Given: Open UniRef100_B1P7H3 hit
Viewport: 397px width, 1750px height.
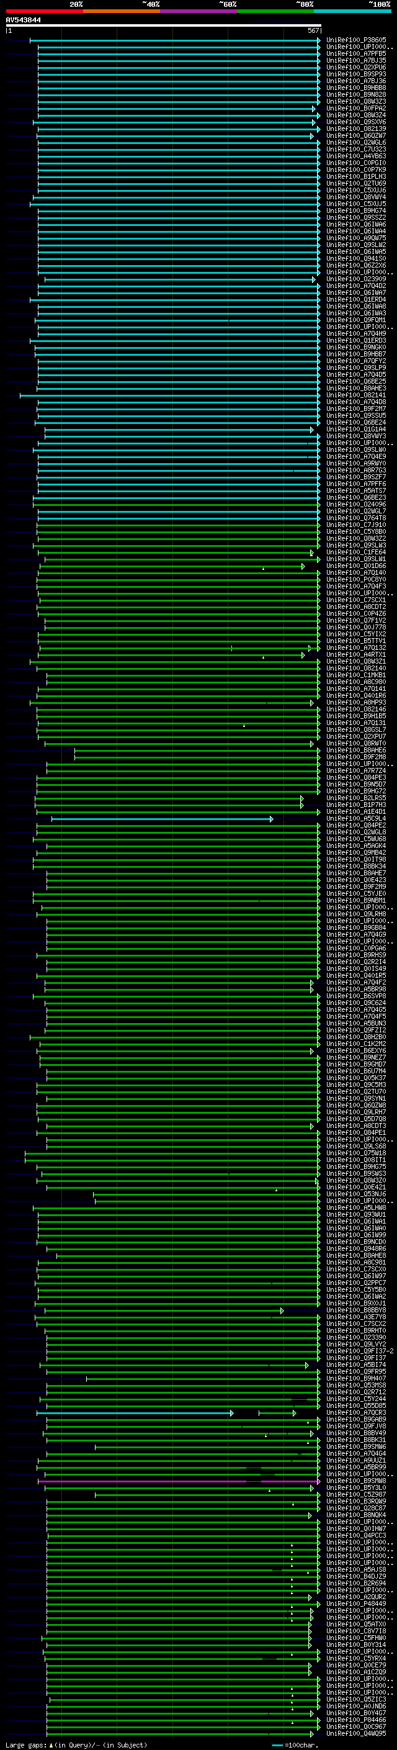Looking at the screenshot, I should click(x=355, y=805).
